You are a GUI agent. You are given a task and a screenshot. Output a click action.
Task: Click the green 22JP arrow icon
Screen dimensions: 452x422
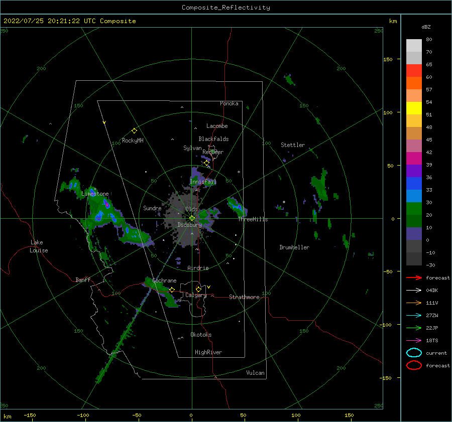[414, 328]
